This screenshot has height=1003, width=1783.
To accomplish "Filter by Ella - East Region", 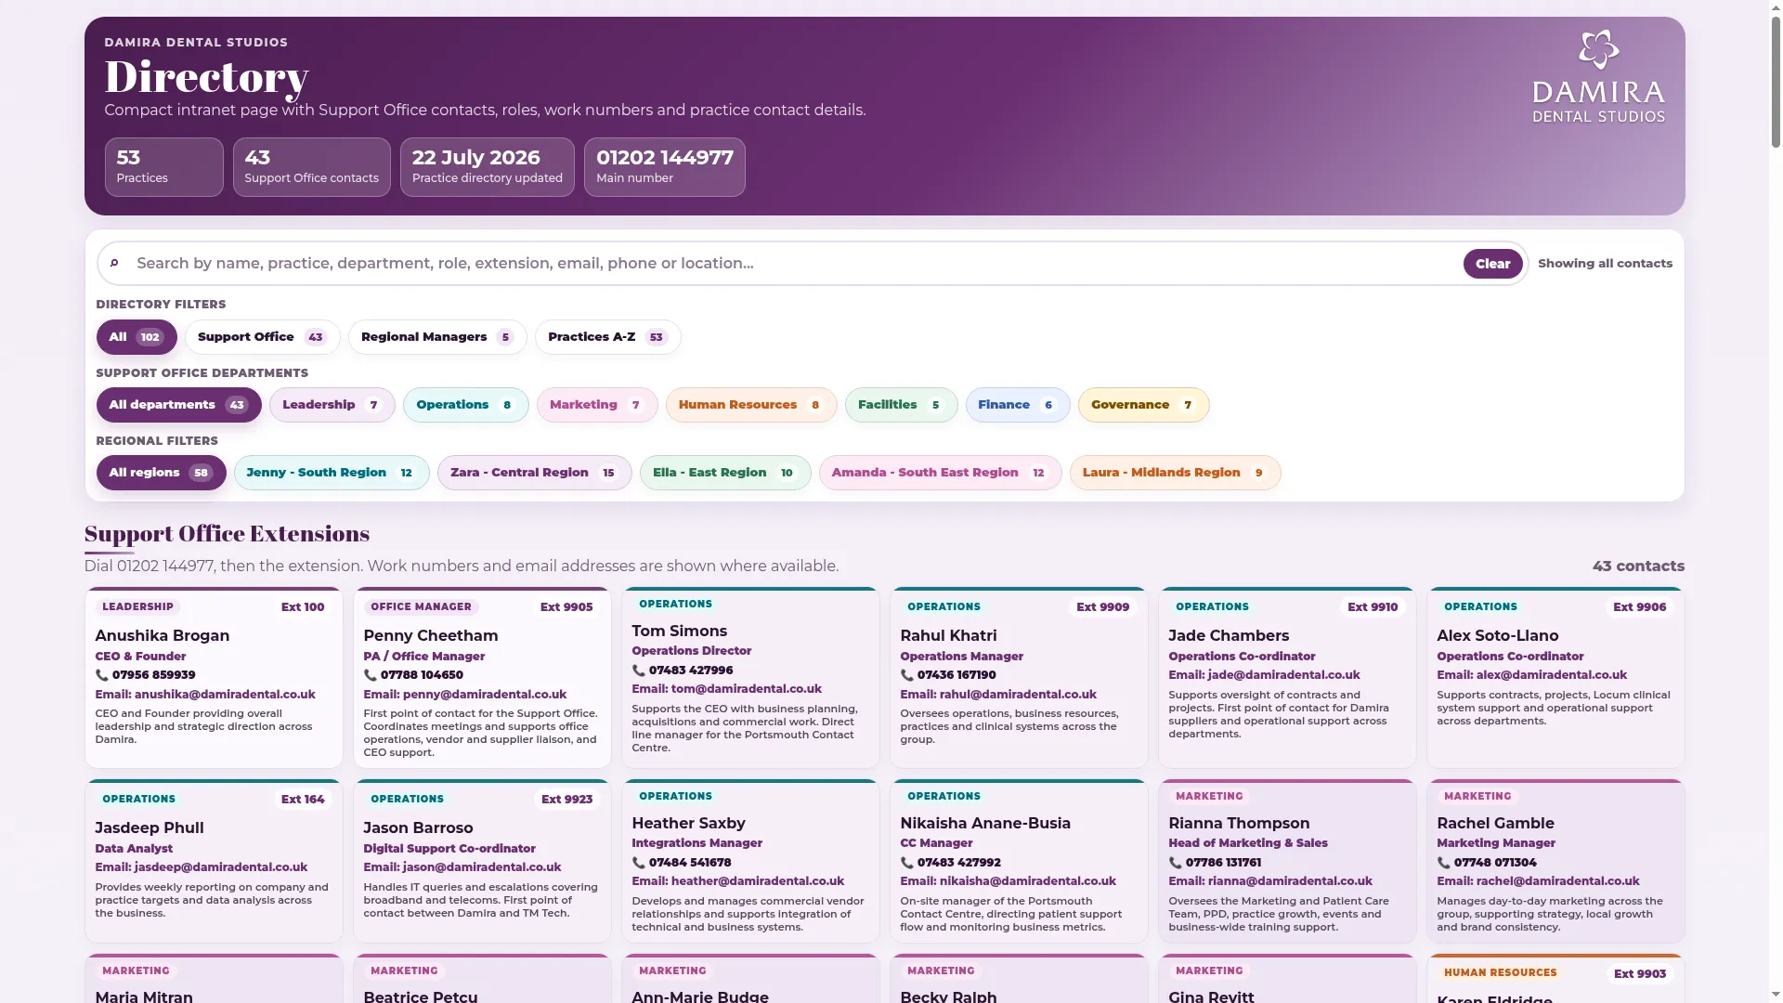I will click(725, 473).
